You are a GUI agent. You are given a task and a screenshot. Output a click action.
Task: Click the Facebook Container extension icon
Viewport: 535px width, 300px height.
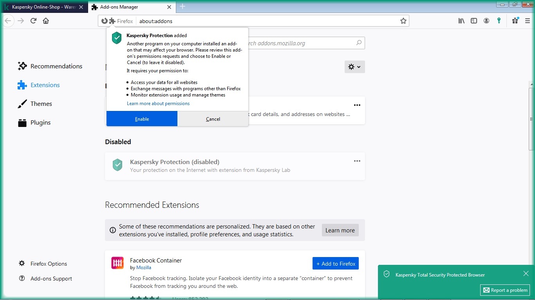(x=117, y=263)
